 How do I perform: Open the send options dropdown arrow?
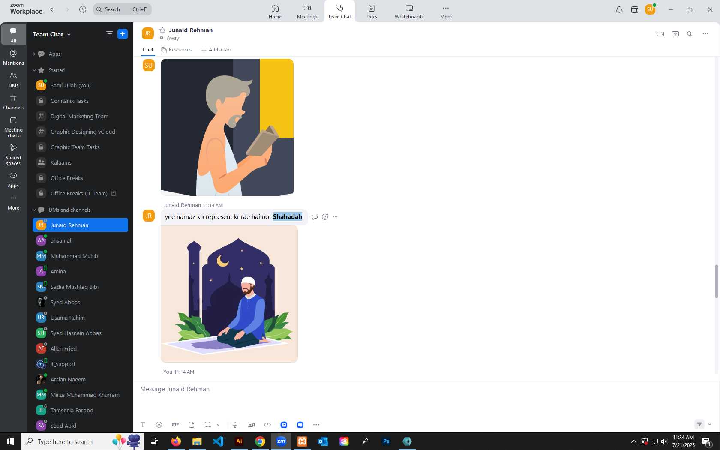pyautogui.click(x=709, y=424)
